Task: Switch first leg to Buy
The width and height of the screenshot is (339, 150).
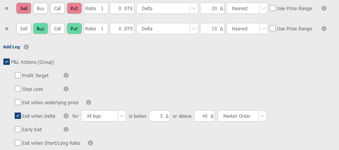Action: coord(41,8)
